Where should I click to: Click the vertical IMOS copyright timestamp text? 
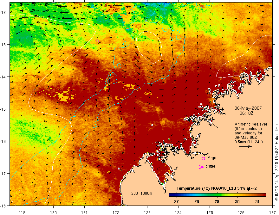pos(276,163)
